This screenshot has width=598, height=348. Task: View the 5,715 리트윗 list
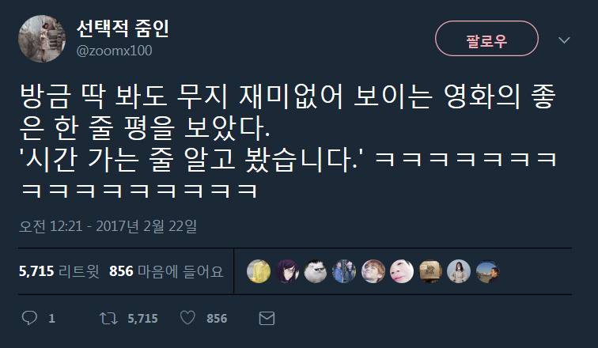click(x=59, y=271)
